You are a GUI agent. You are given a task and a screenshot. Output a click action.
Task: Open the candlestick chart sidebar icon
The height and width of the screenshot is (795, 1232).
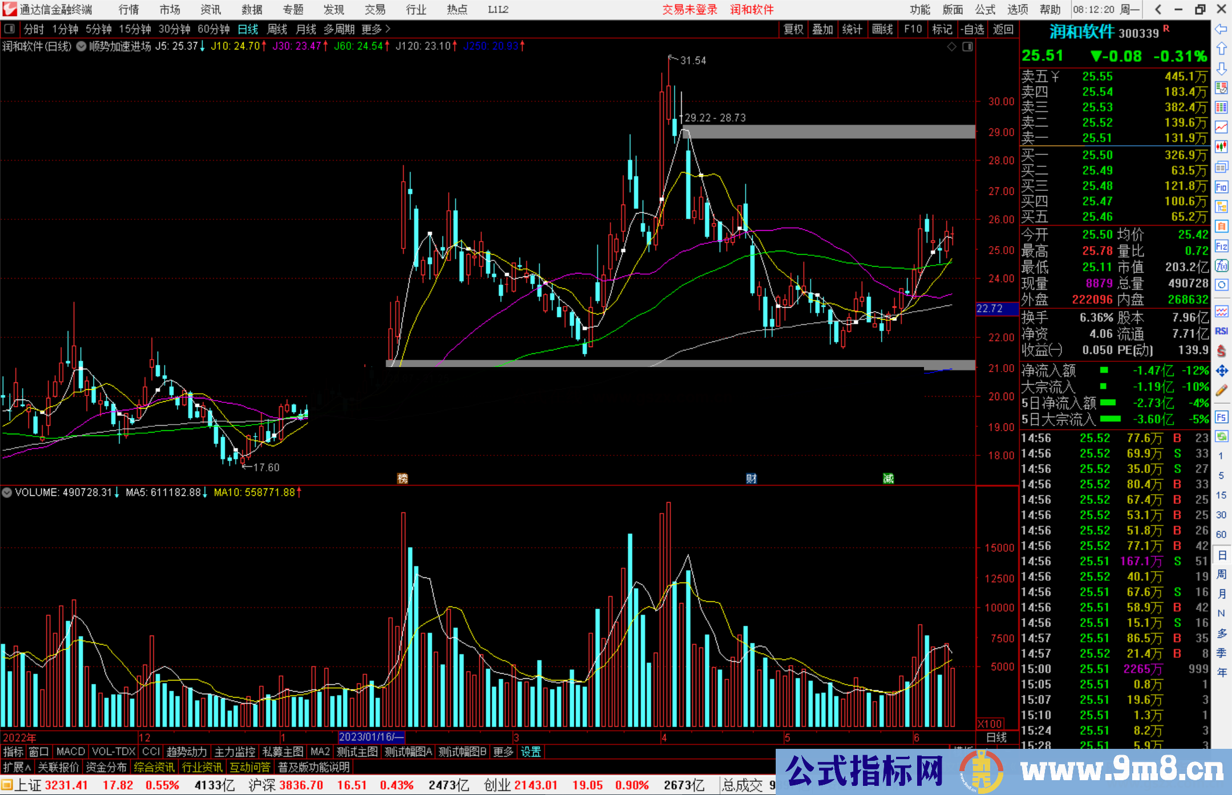[1221, 146]
